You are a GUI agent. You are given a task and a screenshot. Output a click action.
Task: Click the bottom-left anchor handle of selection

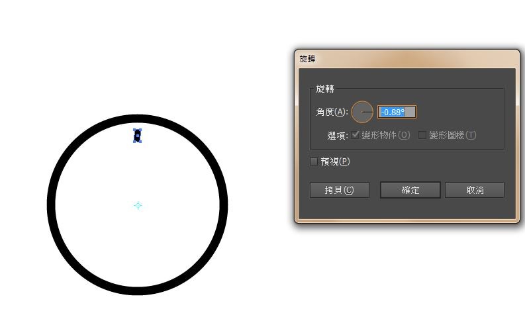(x=135, y=141)
